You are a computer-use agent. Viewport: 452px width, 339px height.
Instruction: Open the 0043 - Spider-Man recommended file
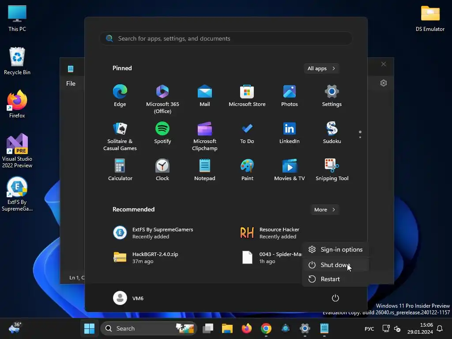click(271, 257)
